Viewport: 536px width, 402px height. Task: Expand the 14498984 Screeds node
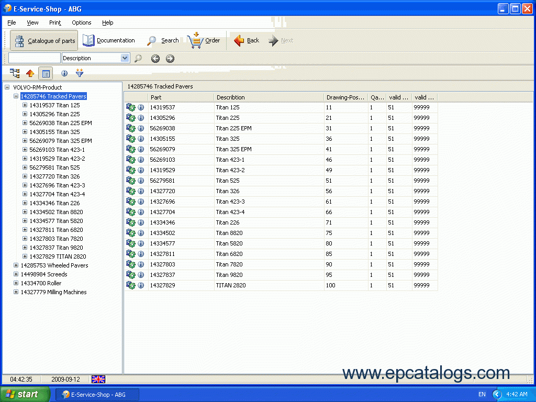[16, 274]
